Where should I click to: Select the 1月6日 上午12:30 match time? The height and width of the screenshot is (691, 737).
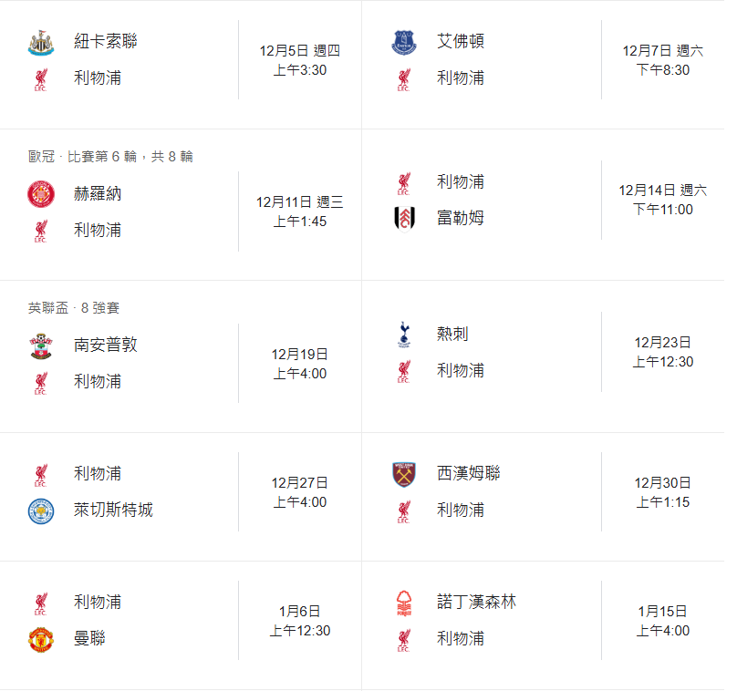(299, 621)
